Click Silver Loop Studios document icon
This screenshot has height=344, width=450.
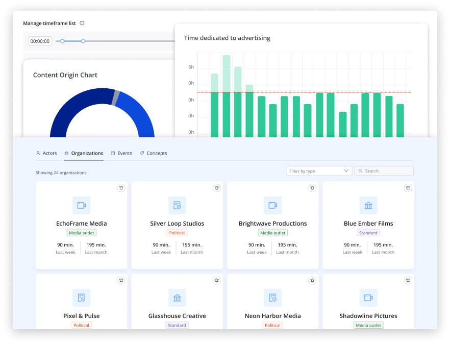[x=177, y=205]
